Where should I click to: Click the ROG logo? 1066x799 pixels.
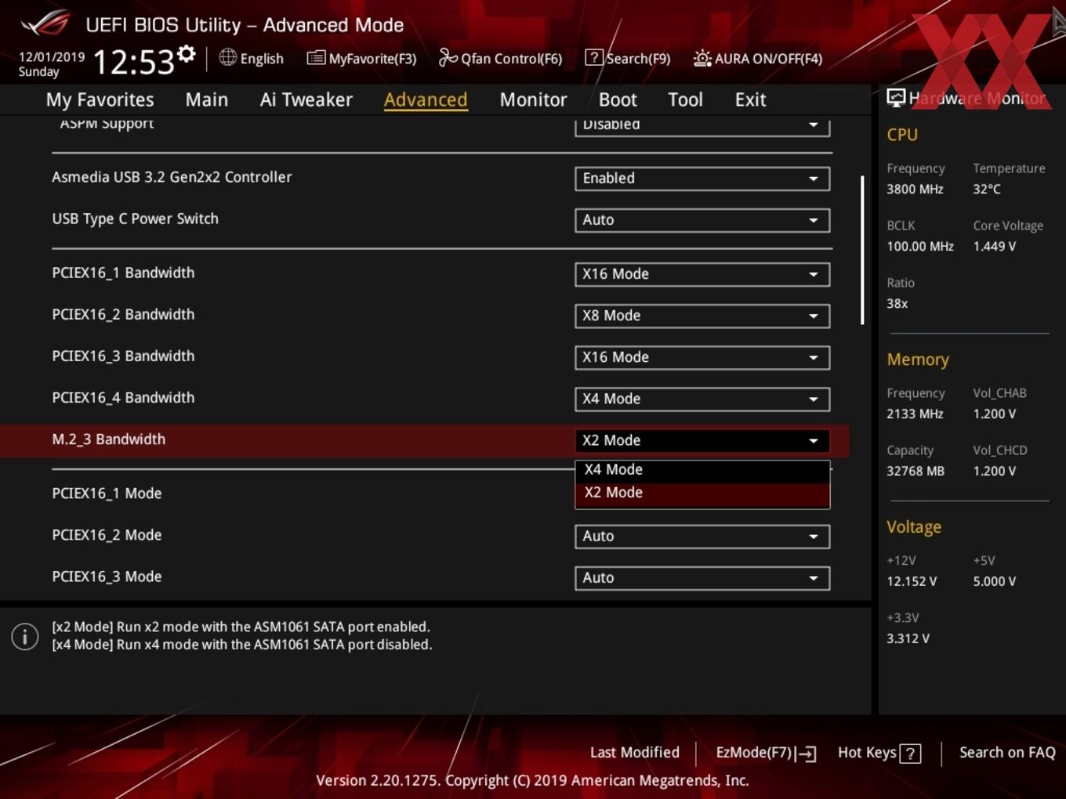tap(45, 23)
